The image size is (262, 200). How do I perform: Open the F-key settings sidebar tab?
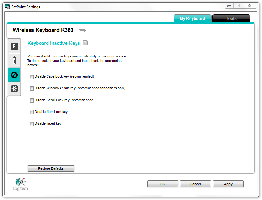click(14, 47)
